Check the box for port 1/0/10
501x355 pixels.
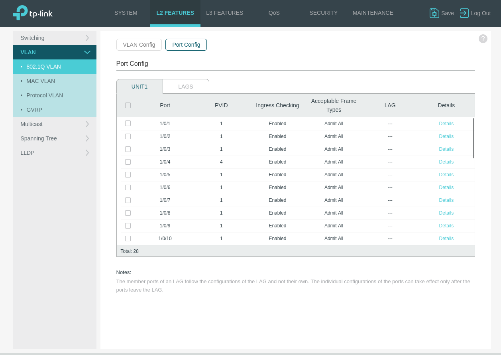[128, 238]
